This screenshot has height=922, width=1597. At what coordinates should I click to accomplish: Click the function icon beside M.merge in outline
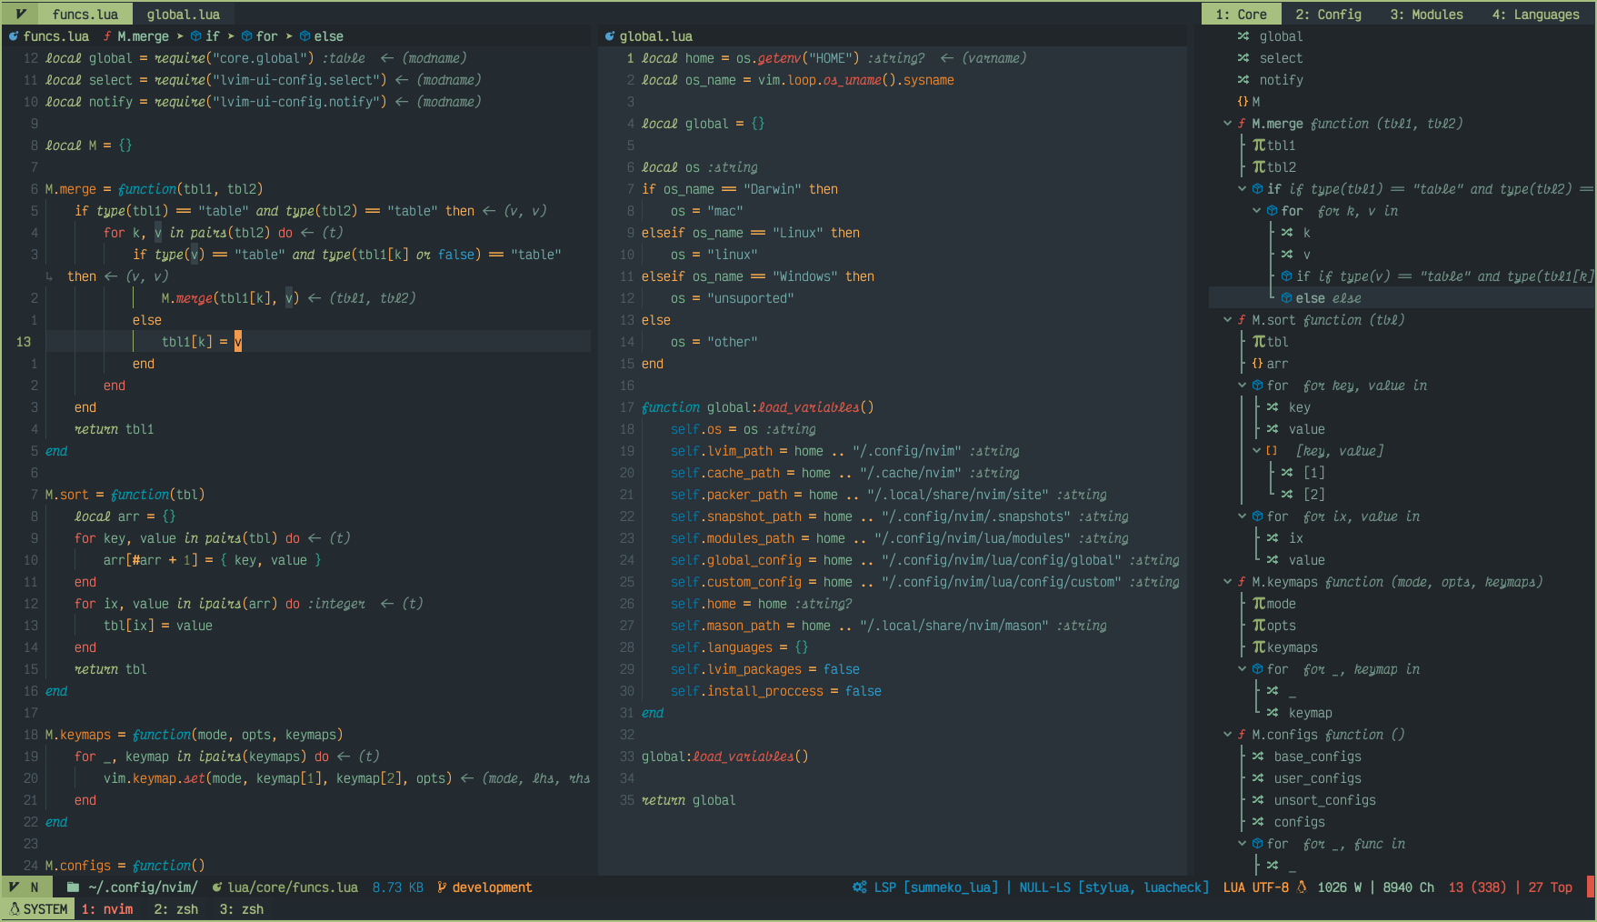(x=1242, y=124)
